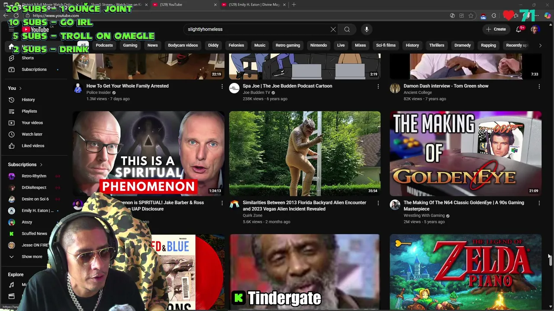Select the Sci-fi films filter chip

pyautogui.click(x=386, y=45)
